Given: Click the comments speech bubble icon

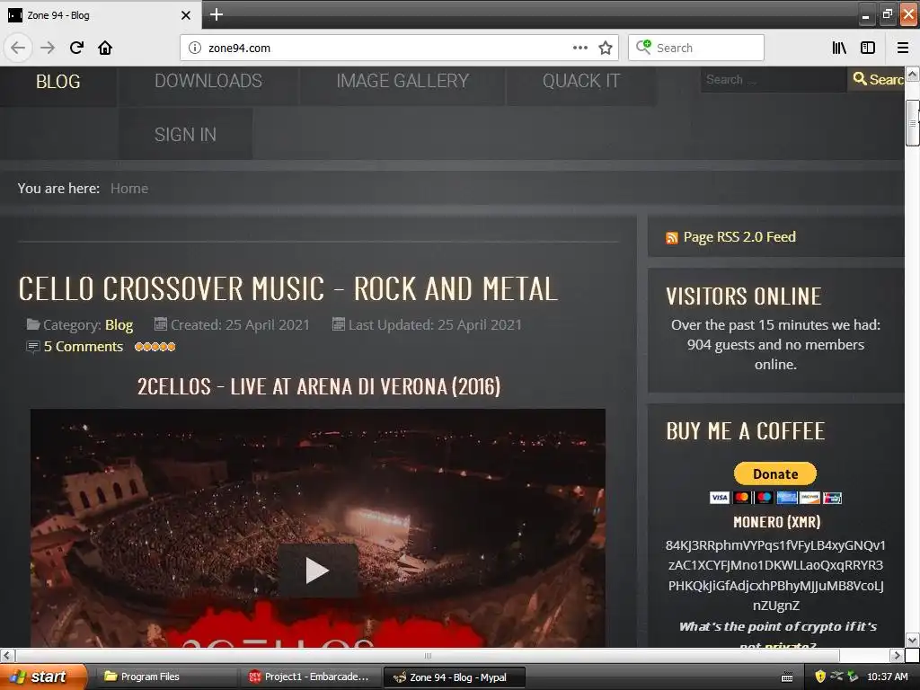Looking at the screenshot, I should pyautogui.click(x=33, y=347).
